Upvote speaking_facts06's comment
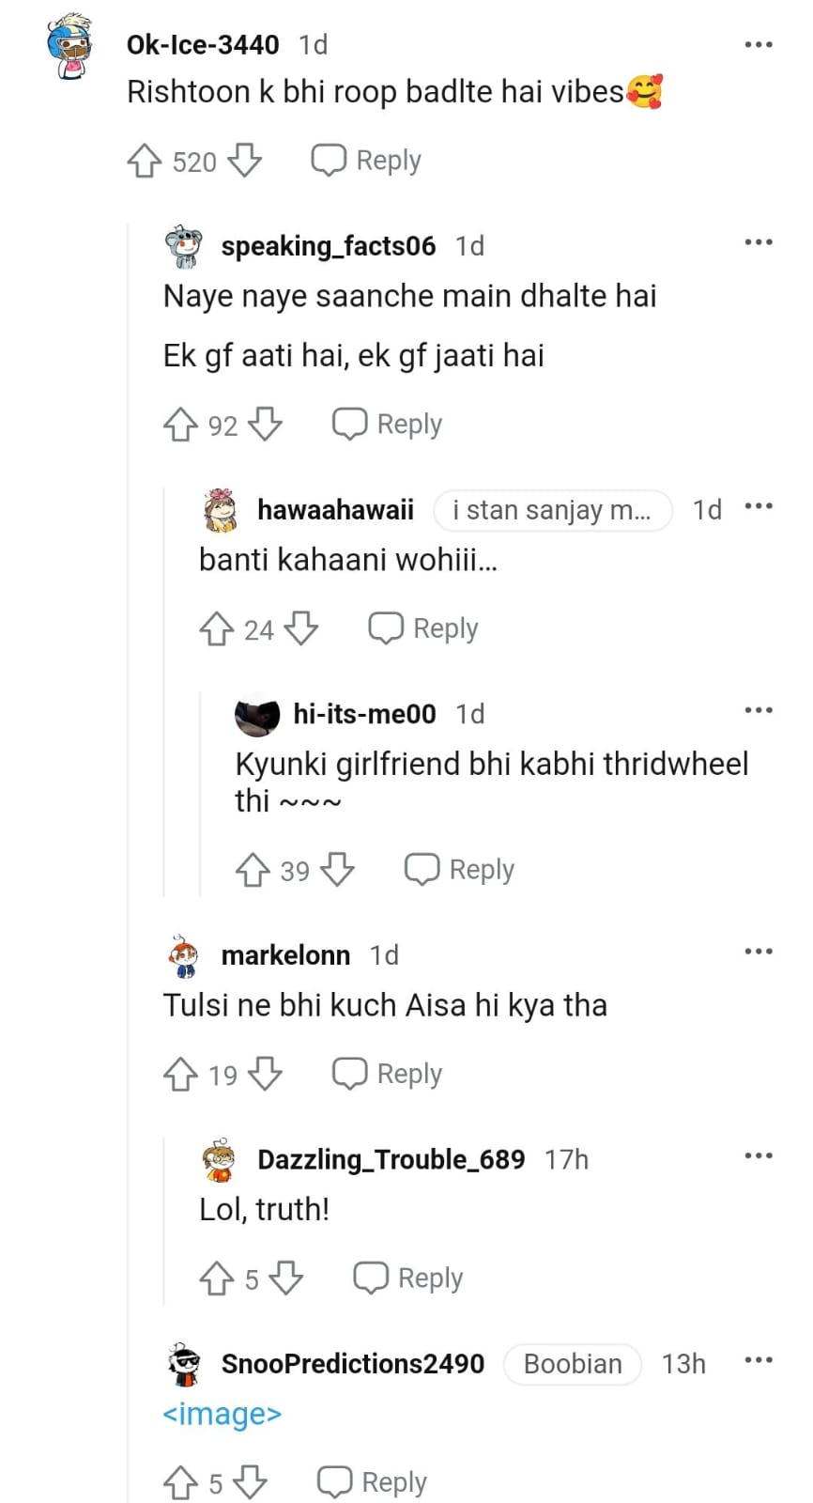Image resolution: width=813 pixels, height=1503 pixels. [x=180, y=425]
